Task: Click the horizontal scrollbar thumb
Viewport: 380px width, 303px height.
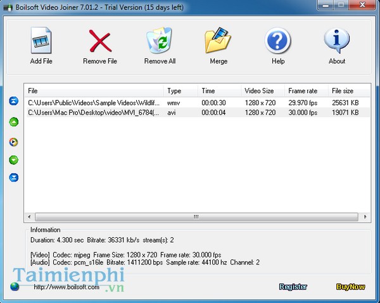Action: [x=196, y=217]
